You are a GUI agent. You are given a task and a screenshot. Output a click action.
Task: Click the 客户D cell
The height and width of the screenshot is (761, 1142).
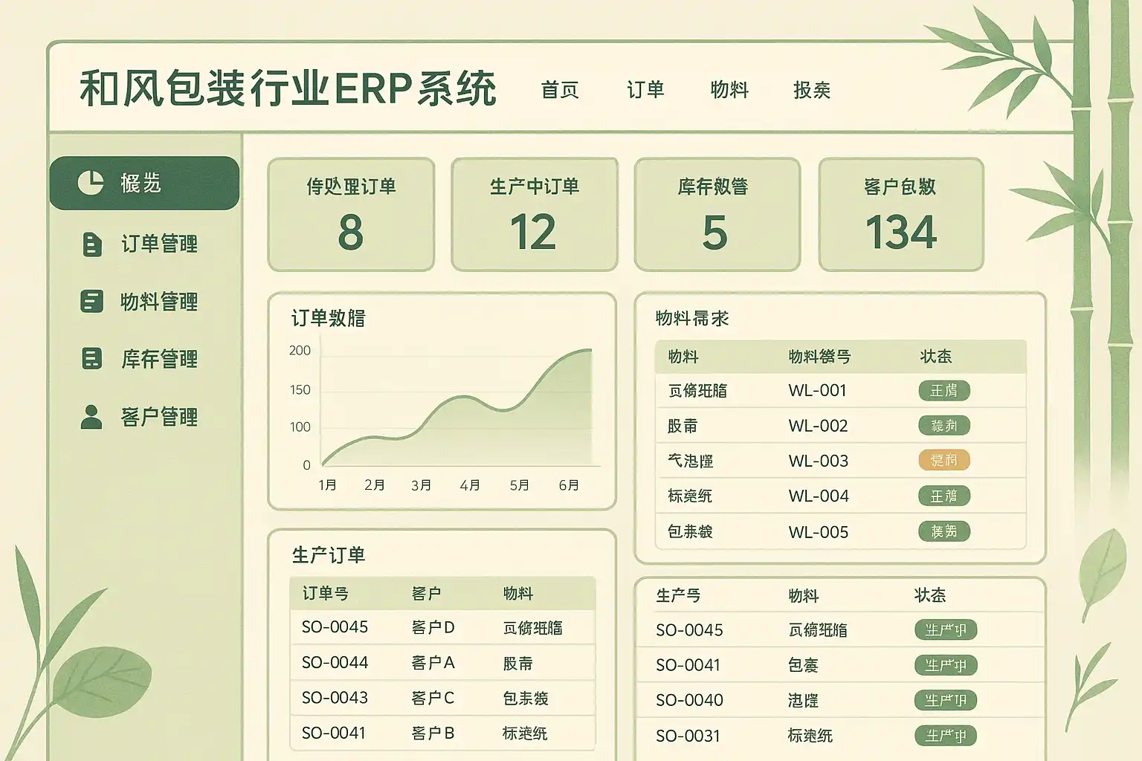pyautogui.click(x=433, y=628)
